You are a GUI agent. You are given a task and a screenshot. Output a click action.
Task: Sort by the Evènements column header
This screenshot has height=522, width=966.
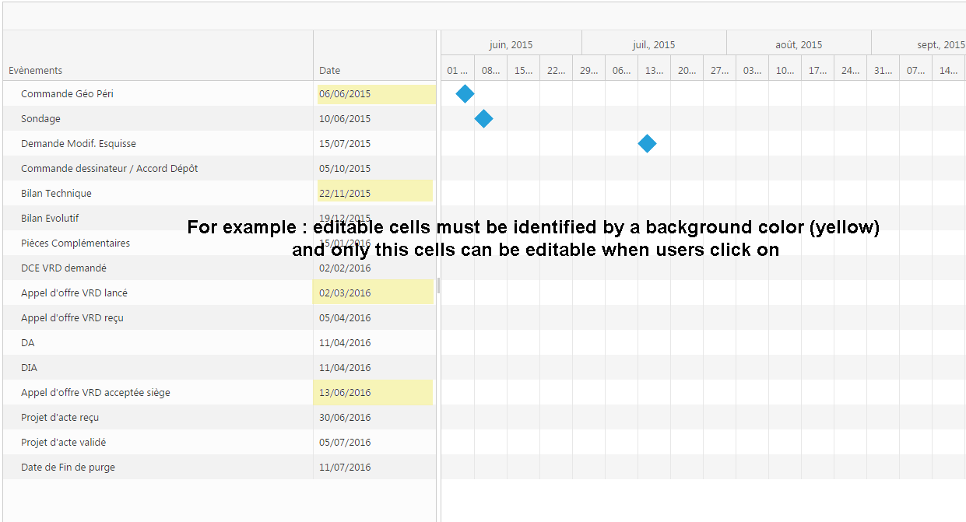coord(36,70)
